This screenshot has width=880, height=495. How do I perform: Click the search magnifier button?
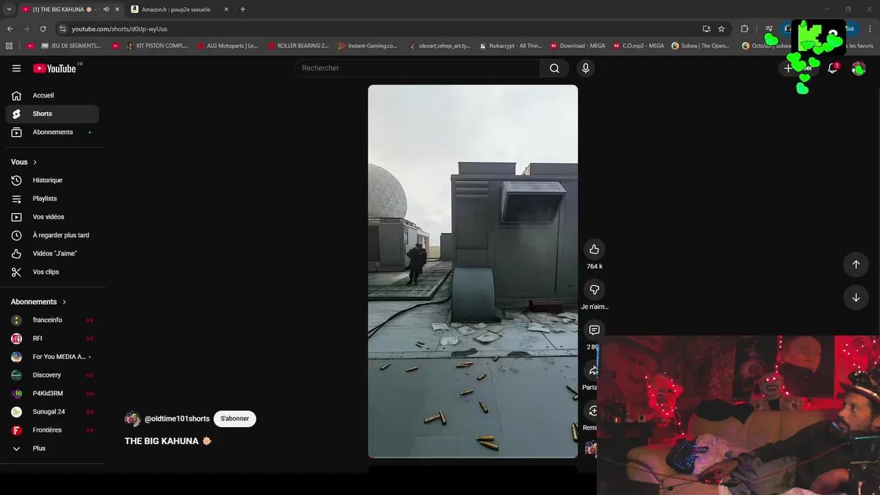(x=555, y=68)
